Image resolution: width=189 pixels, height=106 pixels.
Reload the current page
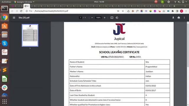click(21, 11)
